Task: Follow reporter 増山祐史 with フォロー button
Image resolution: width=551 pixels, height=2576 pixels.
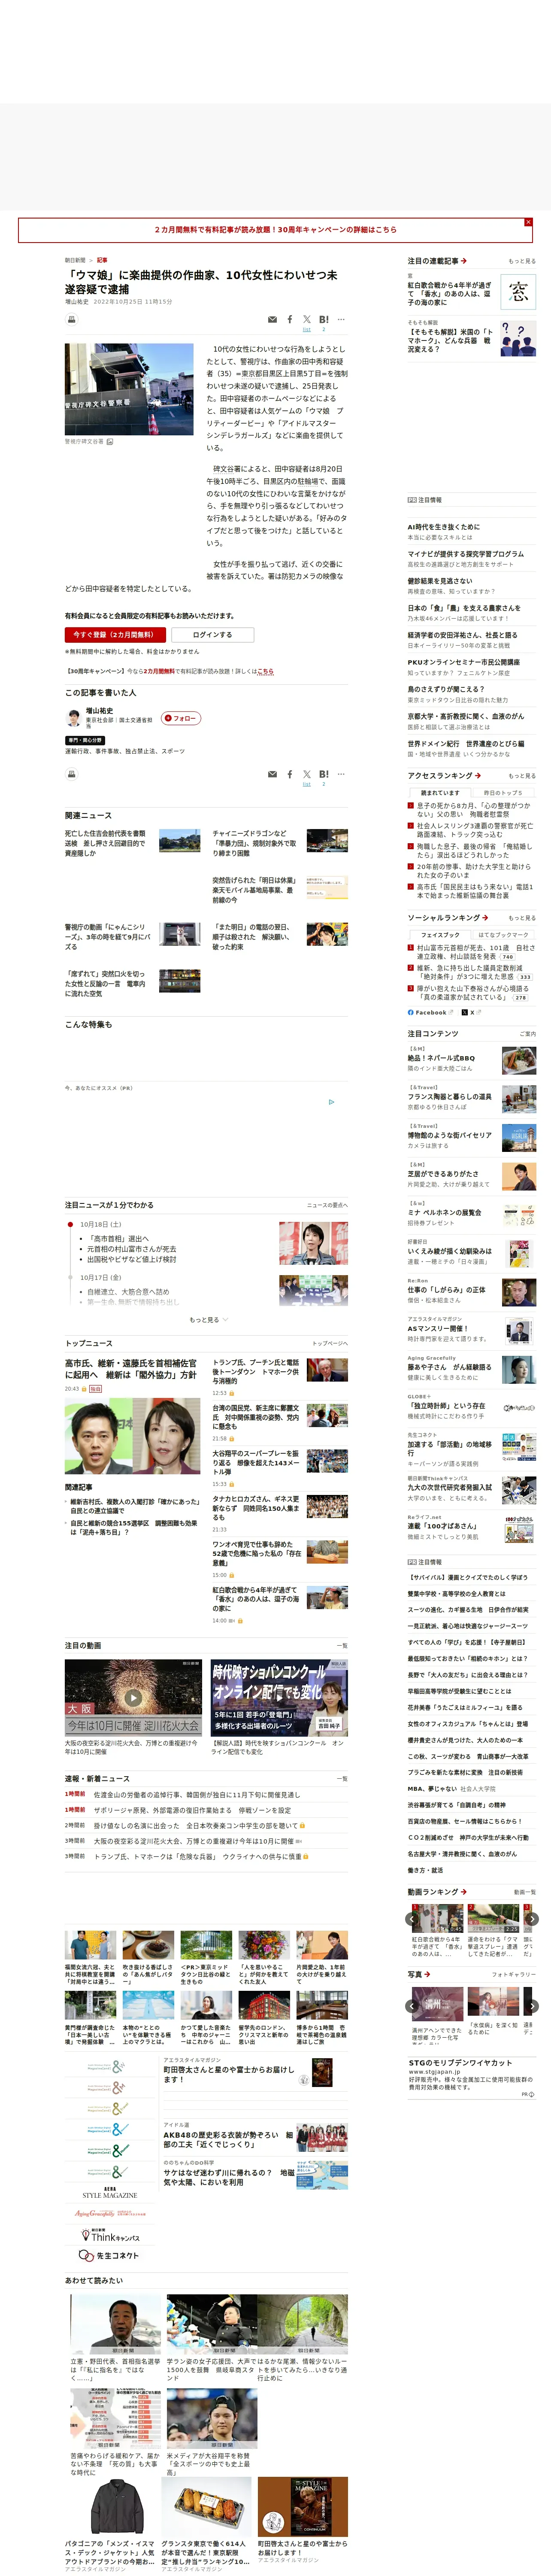Action: click(x=181, y=718)
